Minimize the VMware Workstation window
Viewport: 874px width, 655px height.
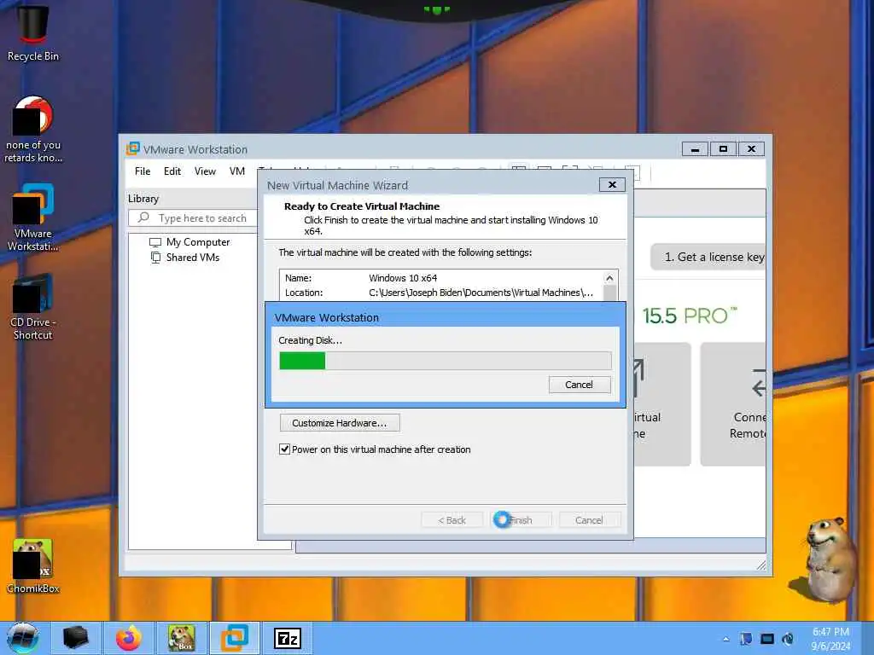[x=695, y=149]
